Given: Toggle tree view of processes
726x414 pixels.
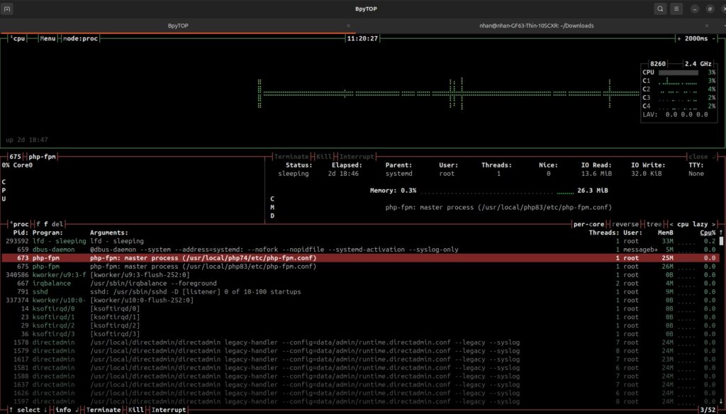Looking at the screenshot, I should [x=653, y=224].
